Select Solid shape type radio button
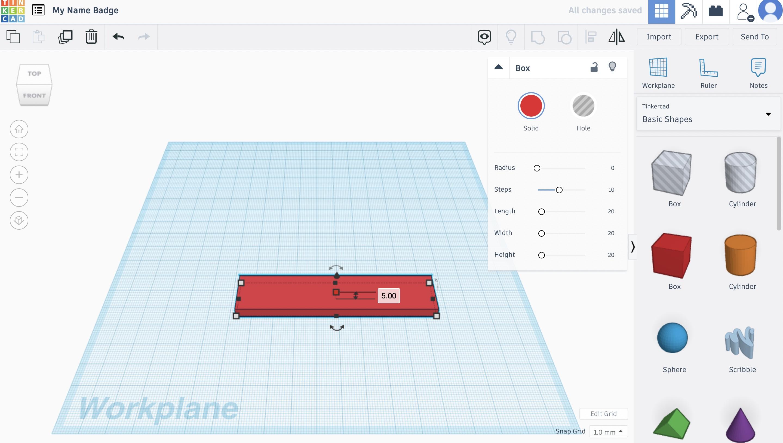 point(531,105)
